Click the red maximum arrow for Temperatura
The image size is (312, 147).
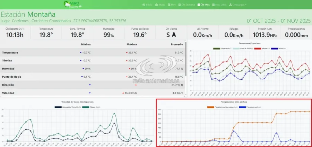click(x=127, y=53)
